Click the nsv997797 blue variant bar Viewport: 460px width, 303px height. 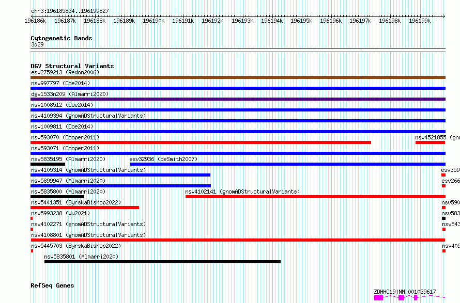238,88
